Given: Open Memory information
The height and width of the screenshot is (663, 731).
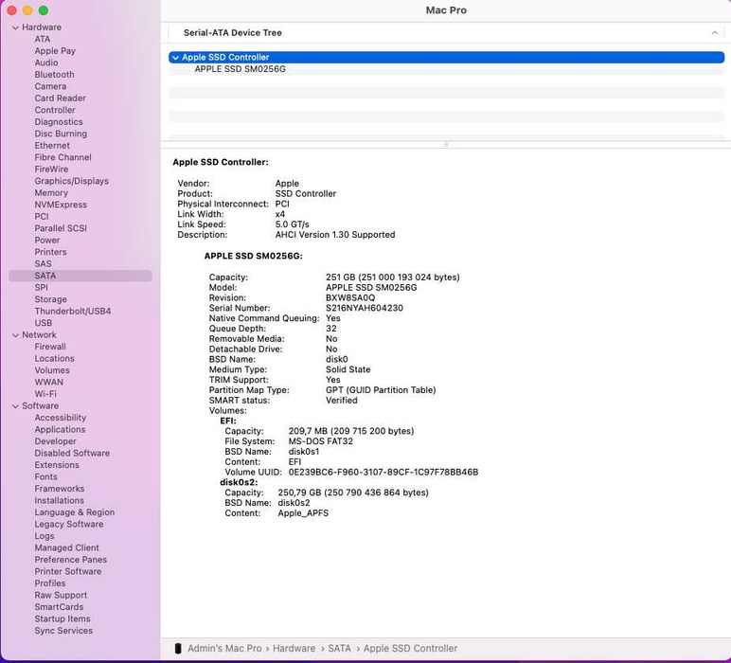Looking at the screenshot, I should [51, 192].
